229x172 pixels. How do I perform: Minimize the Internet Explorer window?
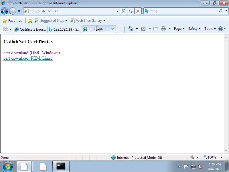click(x=205, y=3)
